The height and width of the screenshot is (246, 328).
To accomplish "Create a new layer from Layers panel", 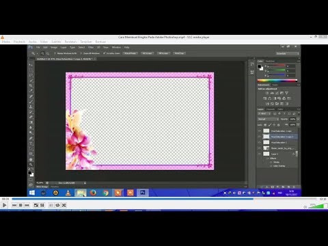I will tap(288, 187).
